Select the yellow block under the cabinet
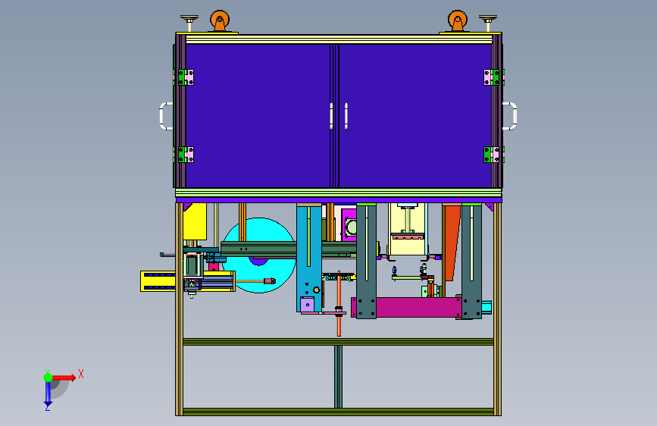The width and height of the screenshot is (657, 426). (195, 221)
